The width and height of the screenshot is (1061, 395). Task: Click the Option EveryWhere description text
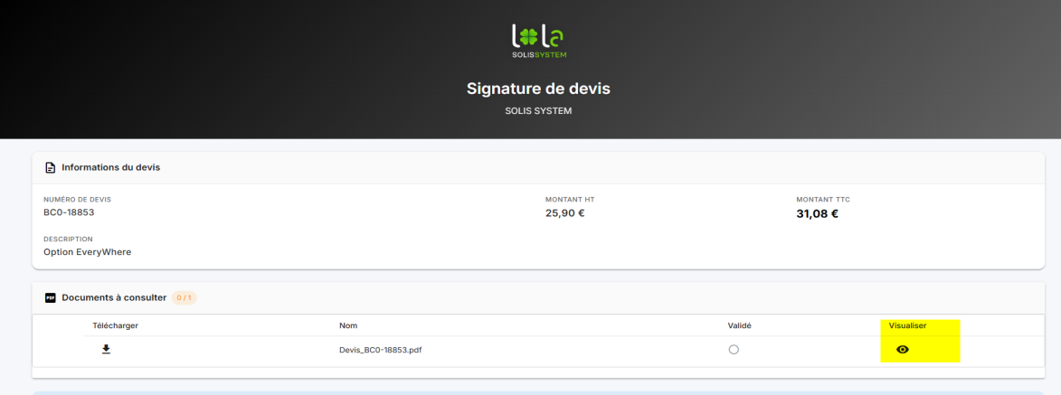[88, 251]
